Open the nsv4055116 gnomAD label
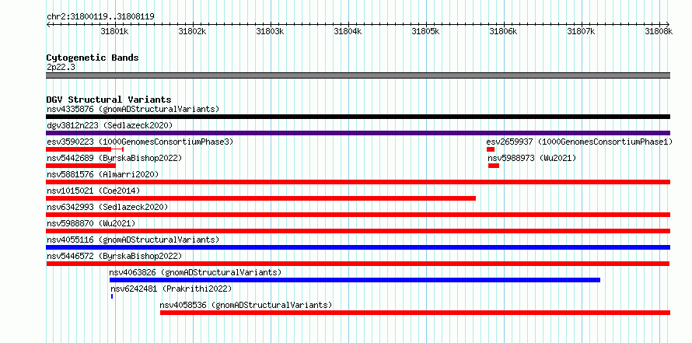The image size is (692, 343). 133,240
